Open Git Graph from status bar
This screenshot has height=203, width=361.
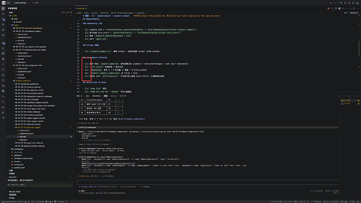pos(61,201)
